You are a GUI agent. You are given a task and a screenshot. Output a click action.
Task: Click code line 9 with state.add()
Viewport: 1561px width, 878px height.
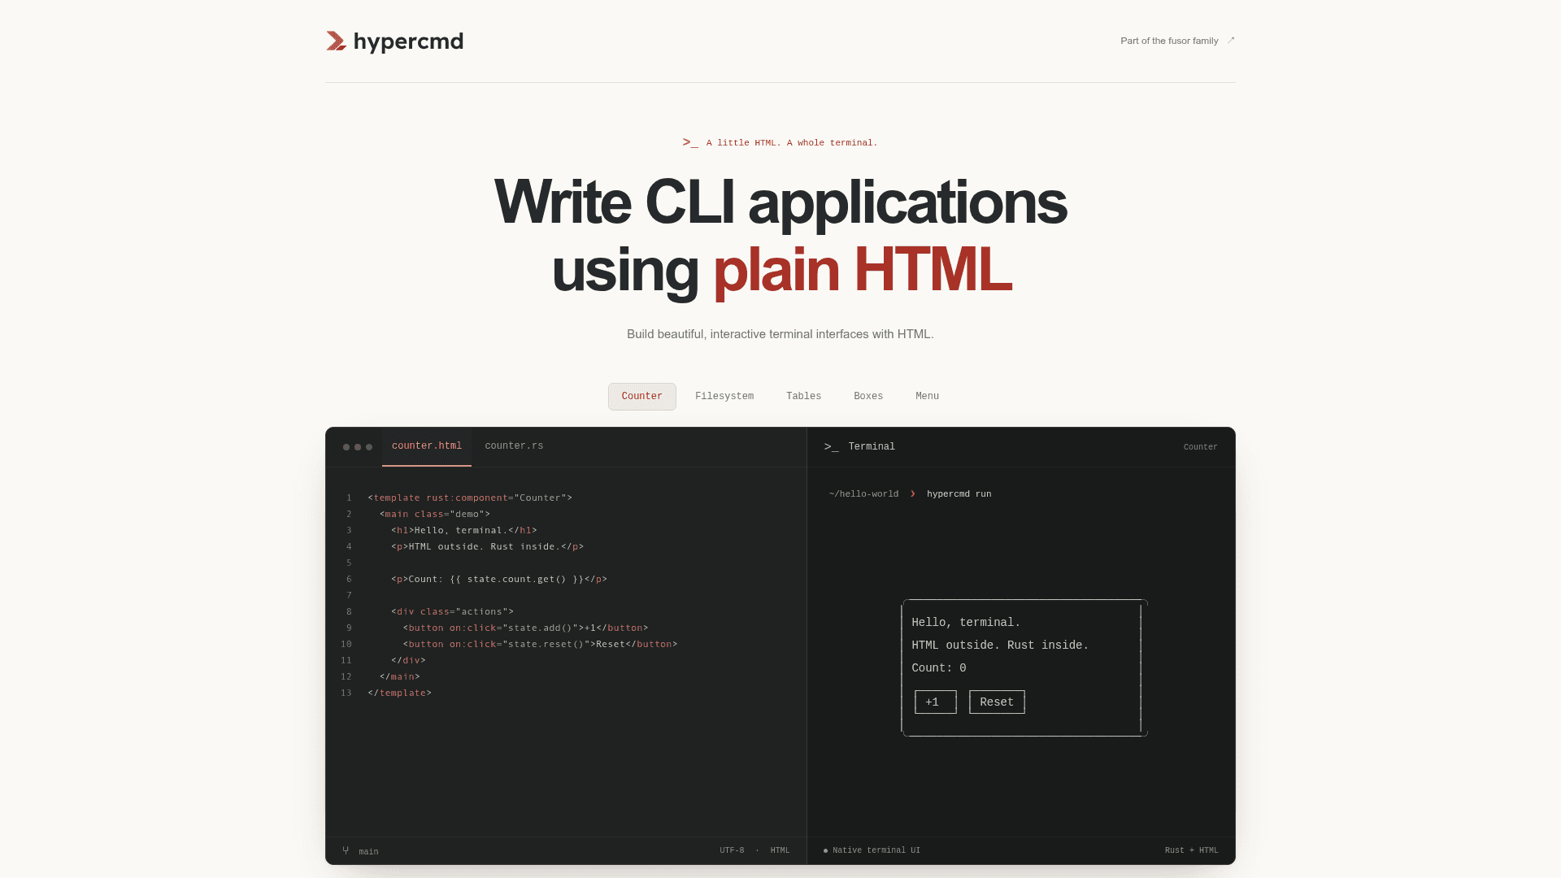(x=525, y=628)
